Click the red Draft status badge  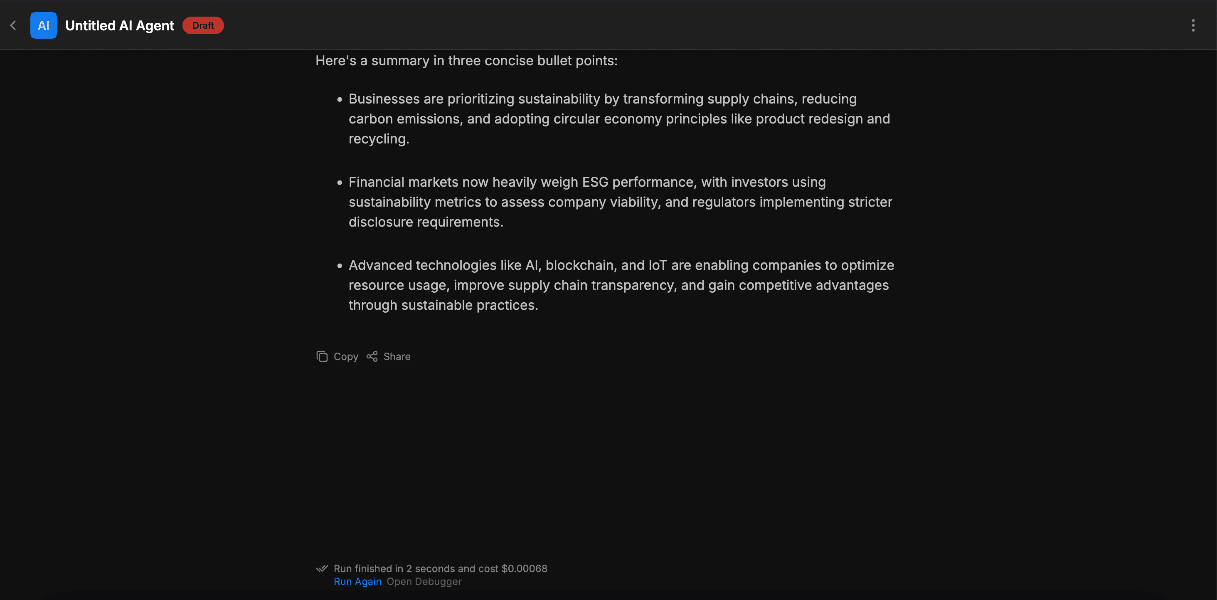(203, 25)
